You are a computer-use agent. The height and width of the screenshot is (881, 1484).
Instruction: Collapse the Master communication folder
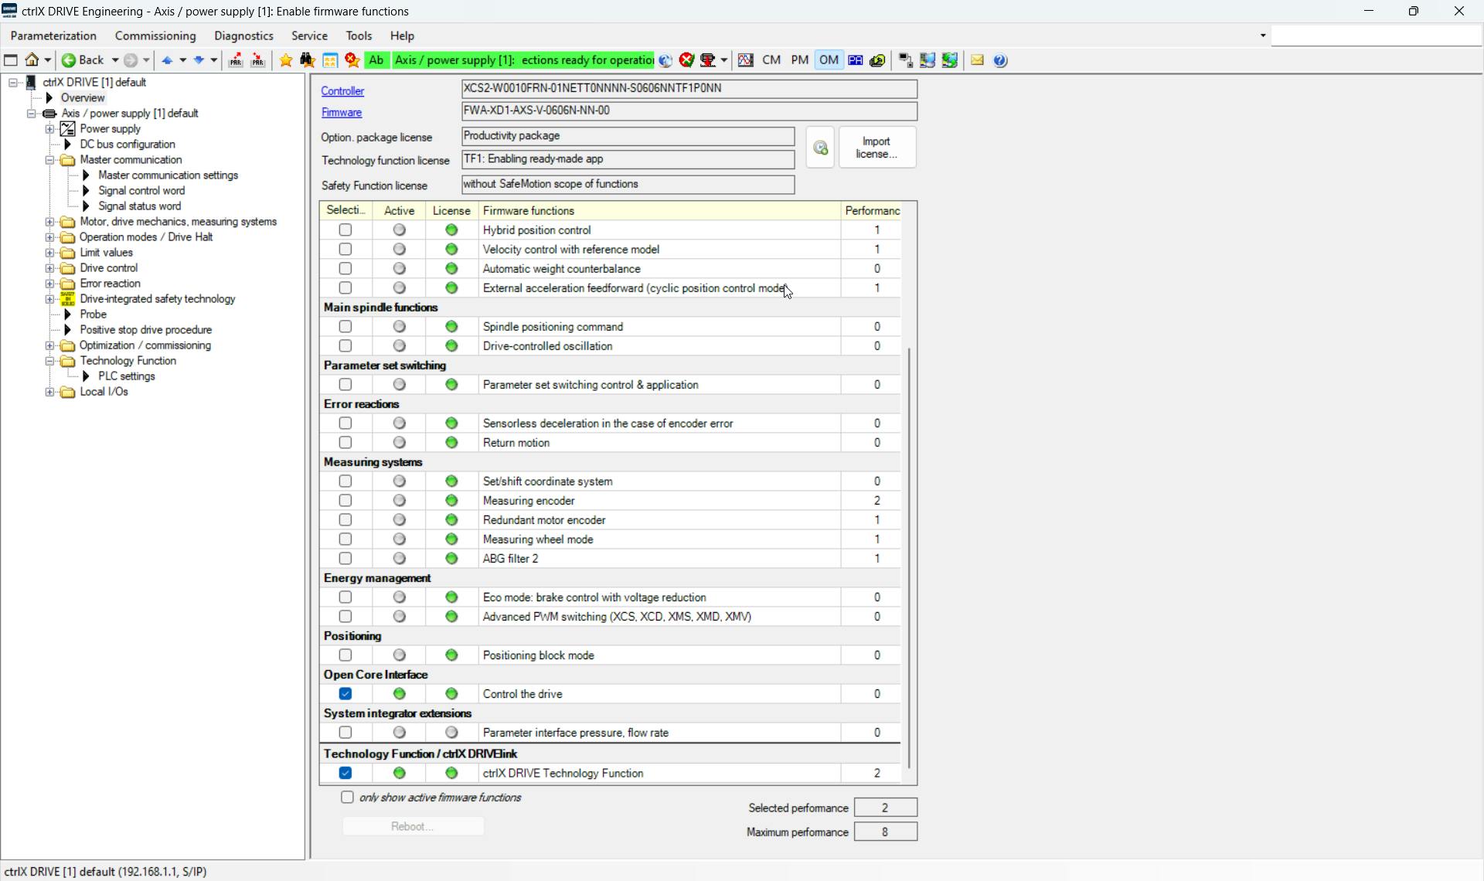point(49,160)
